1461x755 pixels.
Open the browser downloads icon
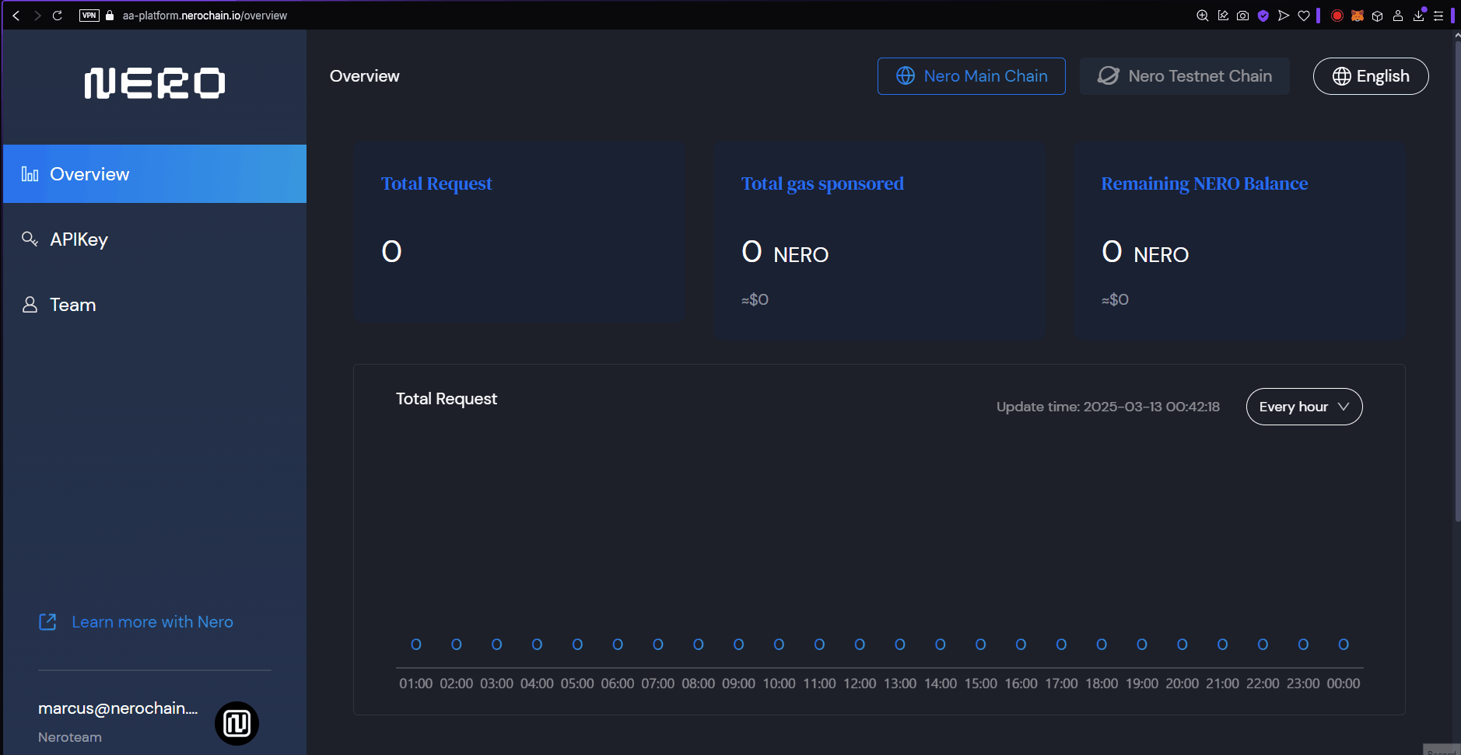click(1418, 16)
